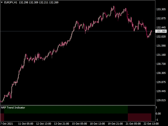The width and height of the screenshot is (168, 126).
Task: Click the 129.875 price scale label
Action: (161, 82)
